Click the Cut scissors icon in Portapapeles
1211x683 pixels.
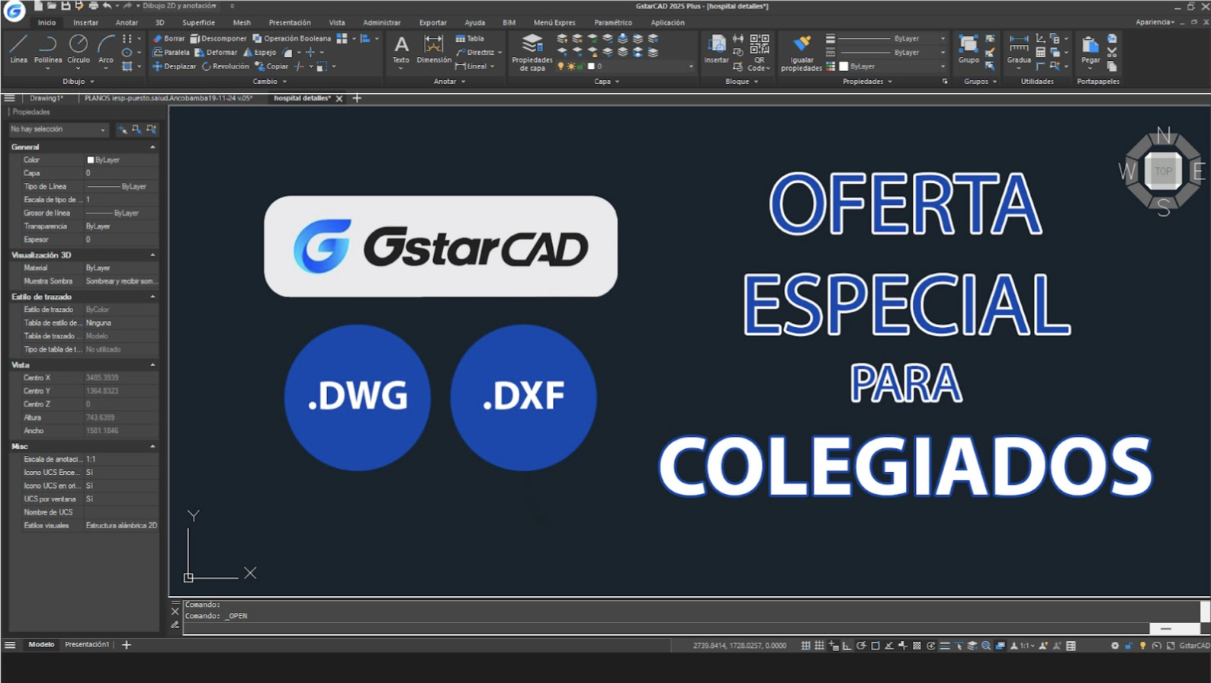[1112, 53]
